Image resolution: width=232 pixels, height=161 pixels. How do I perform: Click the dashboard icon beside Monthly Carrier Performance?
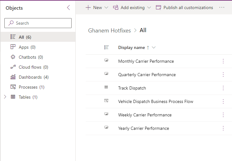coord(106,61)
